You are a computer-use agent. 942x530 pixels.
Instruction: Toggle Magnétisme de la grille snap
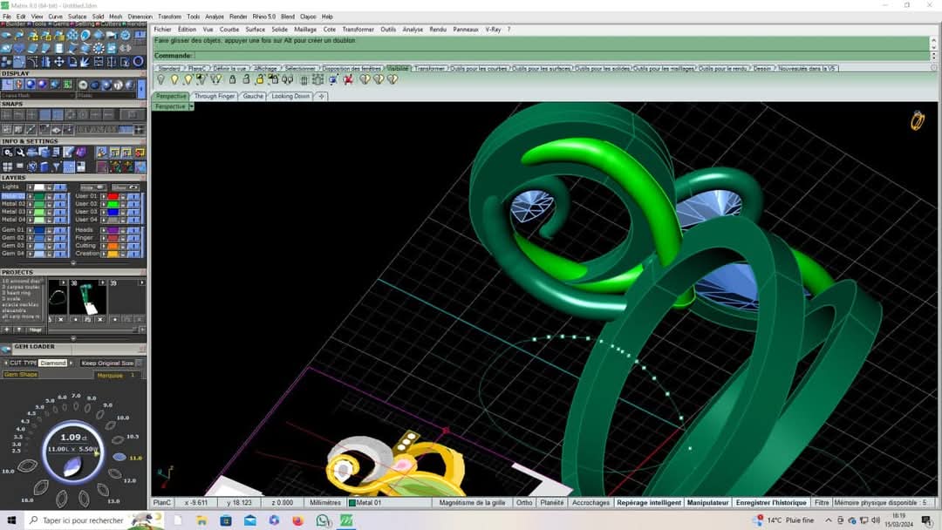click(472, 503)
